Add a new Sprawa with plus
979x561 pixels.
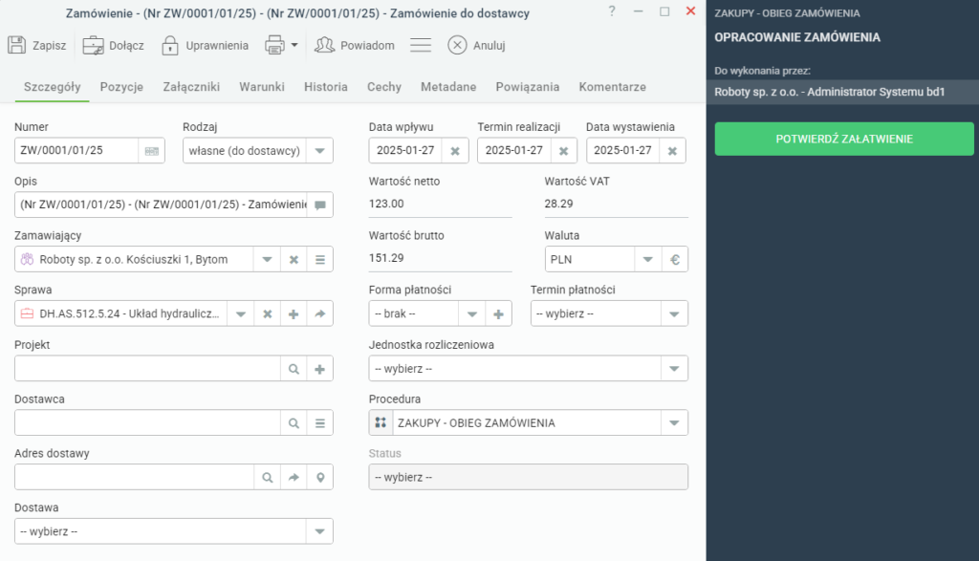(294, 313)
